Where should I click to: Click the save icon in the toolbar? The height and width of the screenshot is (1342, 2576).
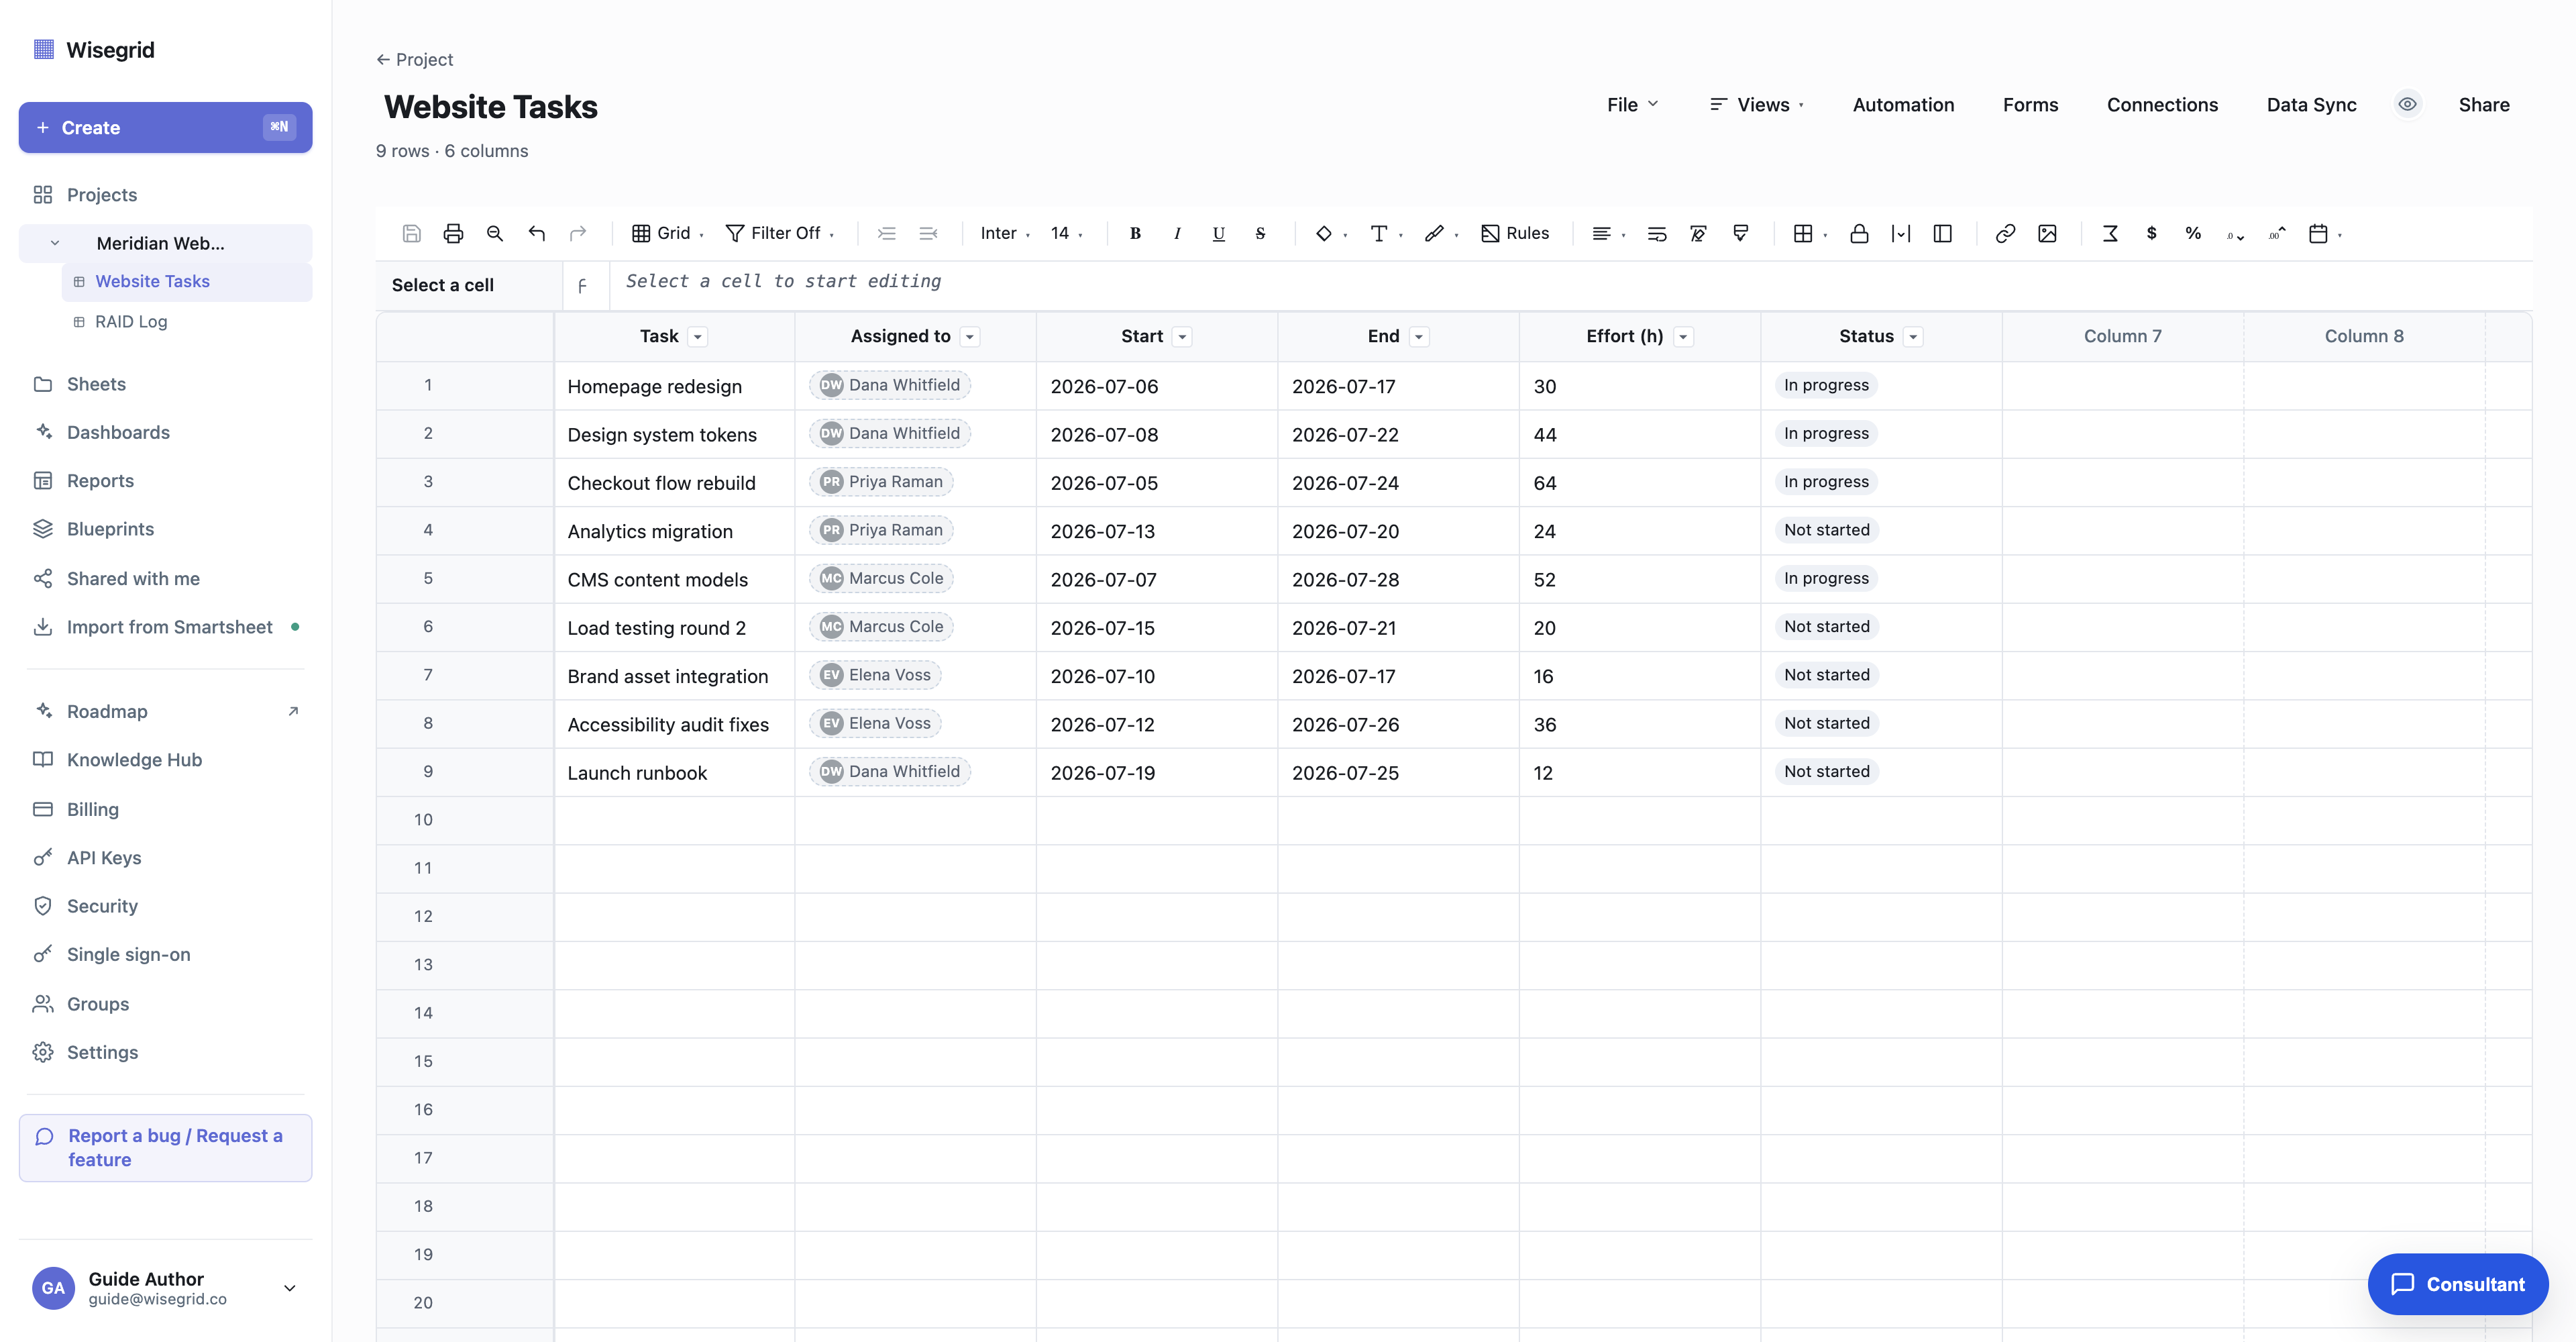(x=411, y=233)
